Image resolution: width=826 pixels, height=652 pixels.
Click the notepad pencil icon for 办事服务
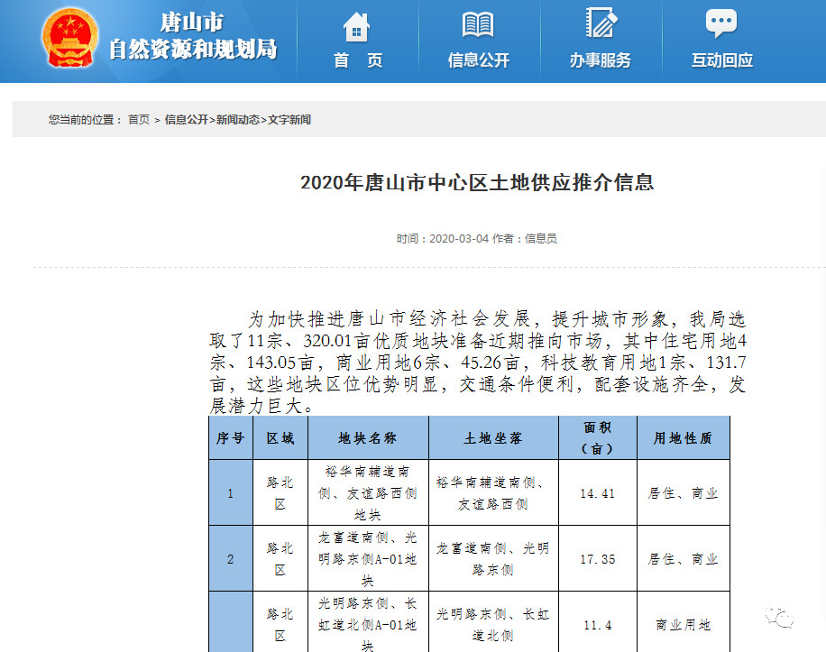(600, 23)
